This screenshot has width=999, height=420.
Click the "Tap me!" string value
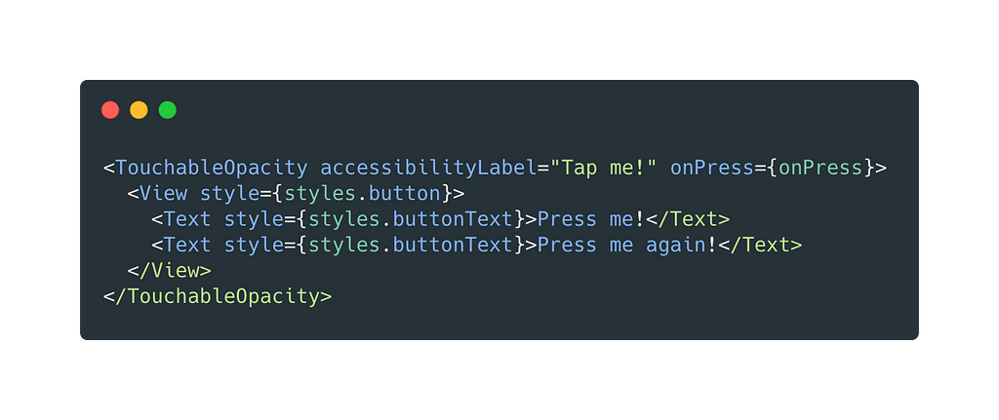point(603,168)
